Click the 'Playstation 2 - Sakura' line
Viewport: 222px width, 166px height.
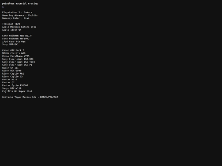17,12
